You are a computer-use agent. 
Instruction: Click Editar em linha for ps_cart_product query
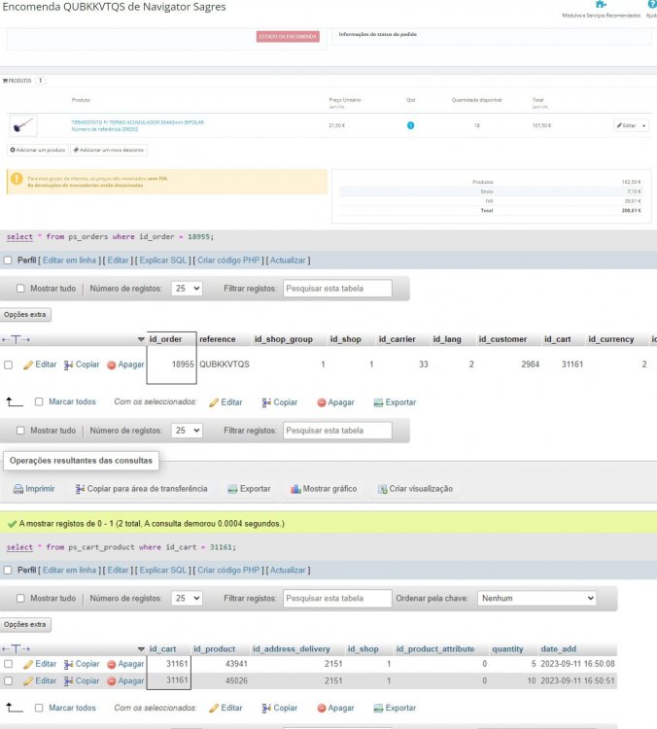pyautogui.click(x=69, y=571)
